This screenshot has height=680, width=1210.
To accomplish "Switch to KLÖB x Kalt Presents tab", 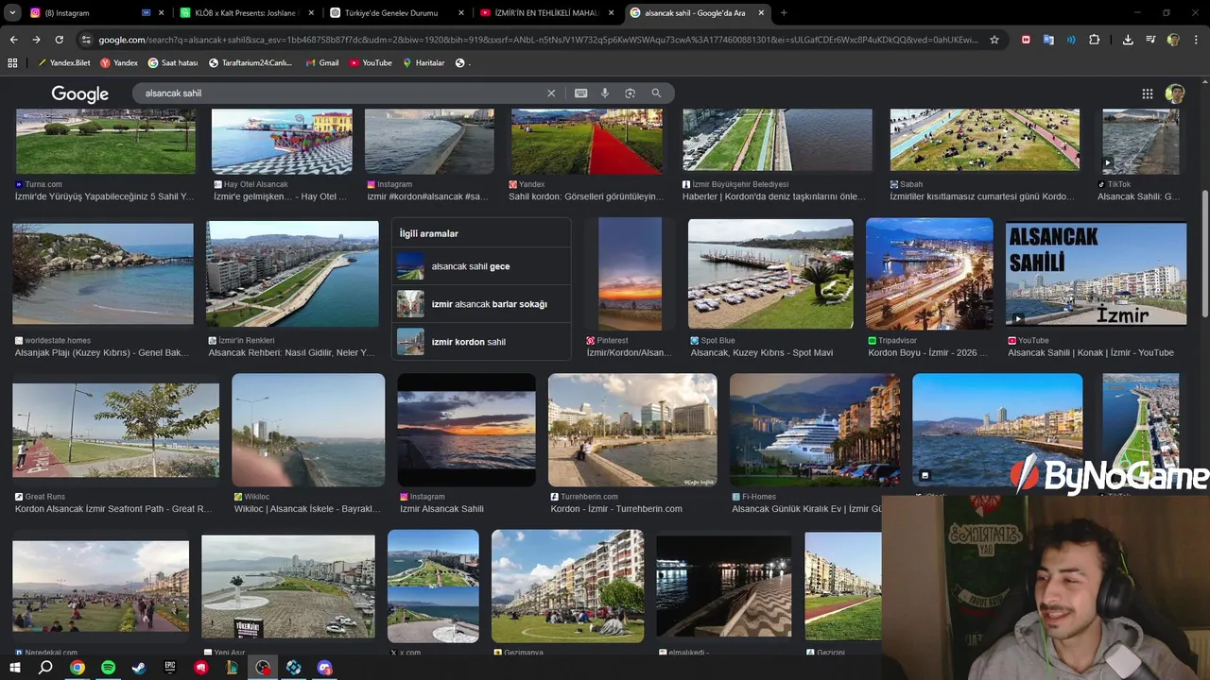I will [x=246, y=12].
